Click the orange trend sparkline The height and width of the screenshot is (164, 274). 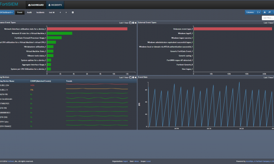pos(97,89)
